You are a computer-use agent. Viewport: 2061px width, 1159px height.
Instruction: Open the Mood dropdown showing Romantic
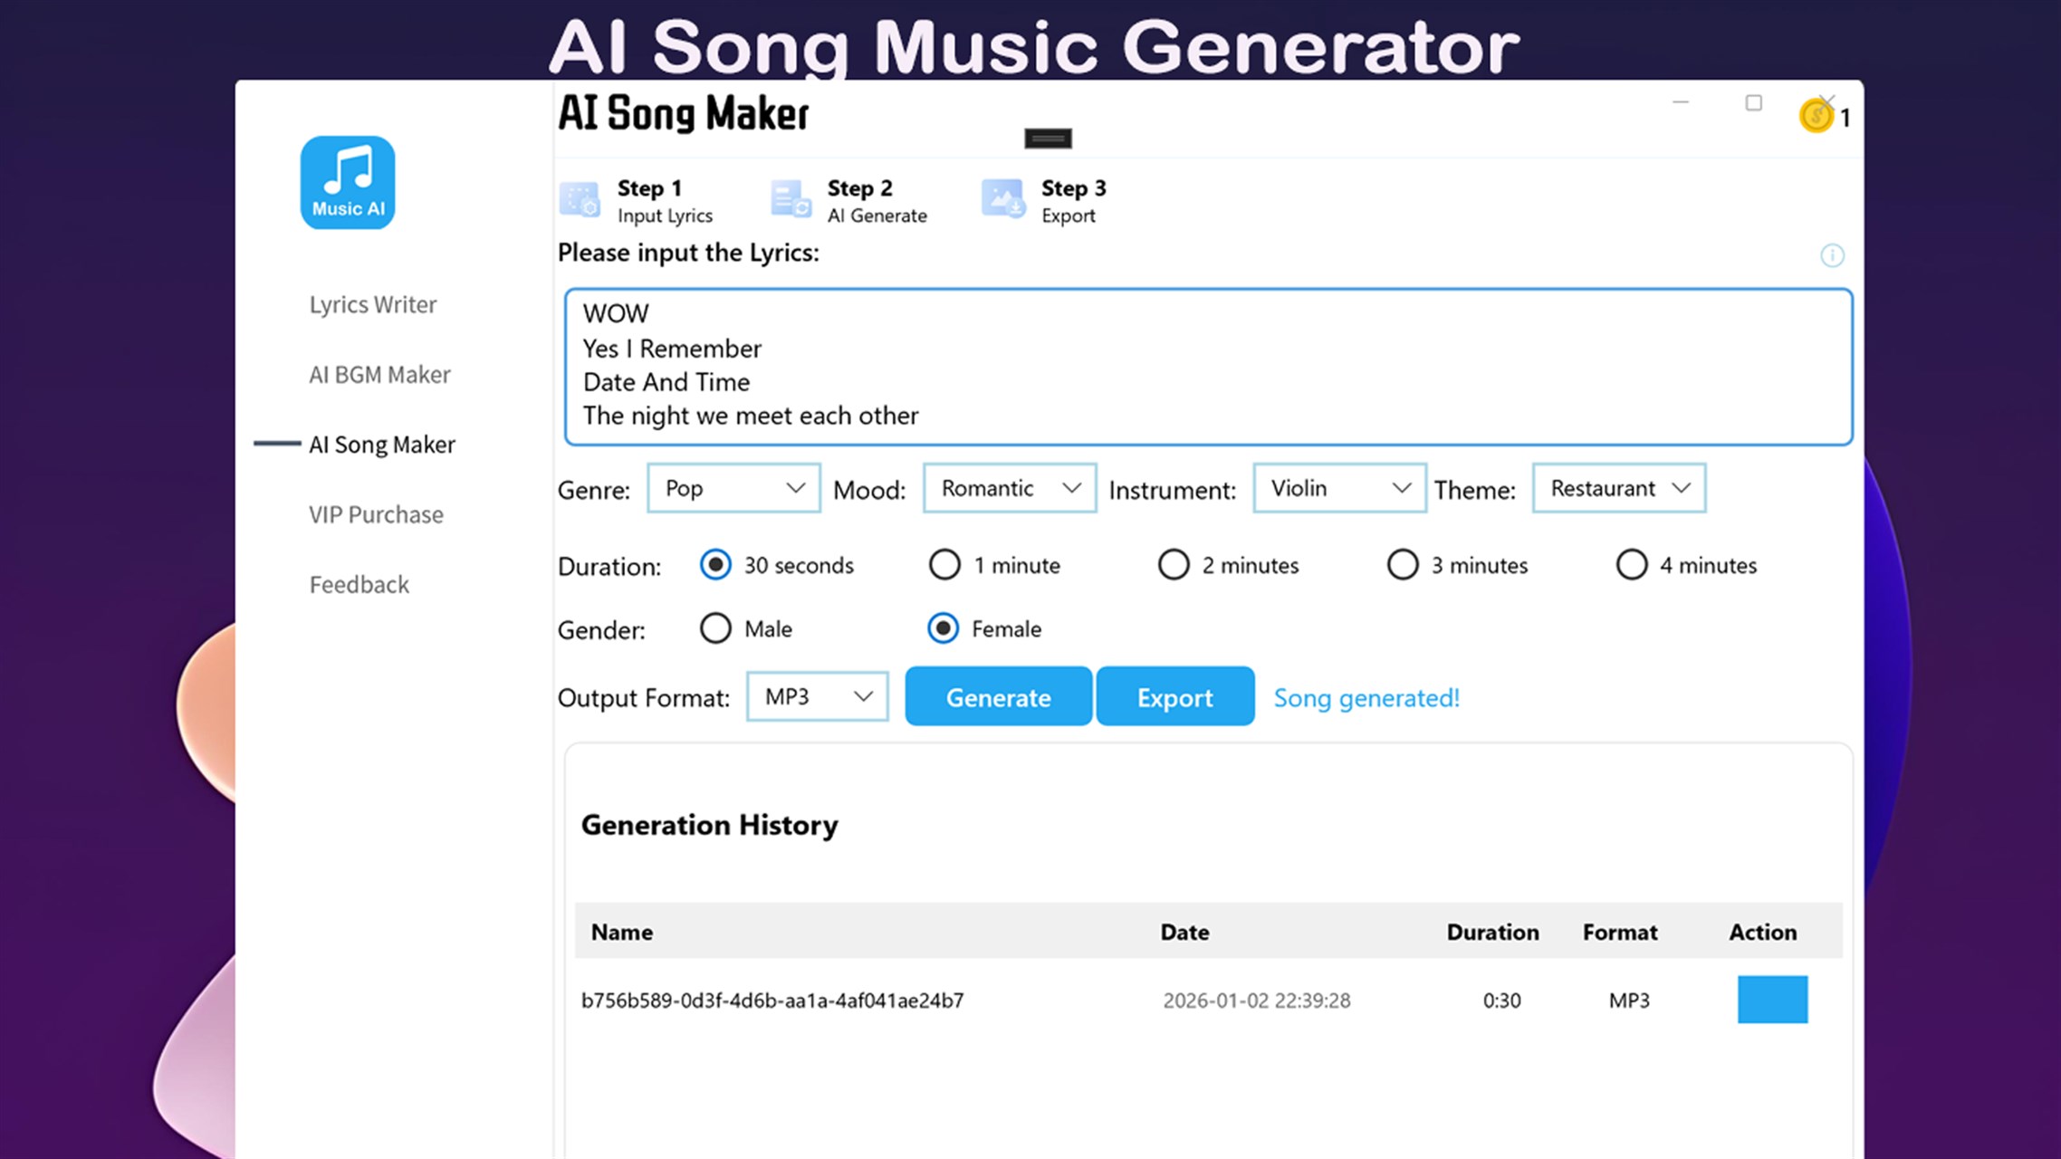pyautogui.click(x=1010, y=489)
